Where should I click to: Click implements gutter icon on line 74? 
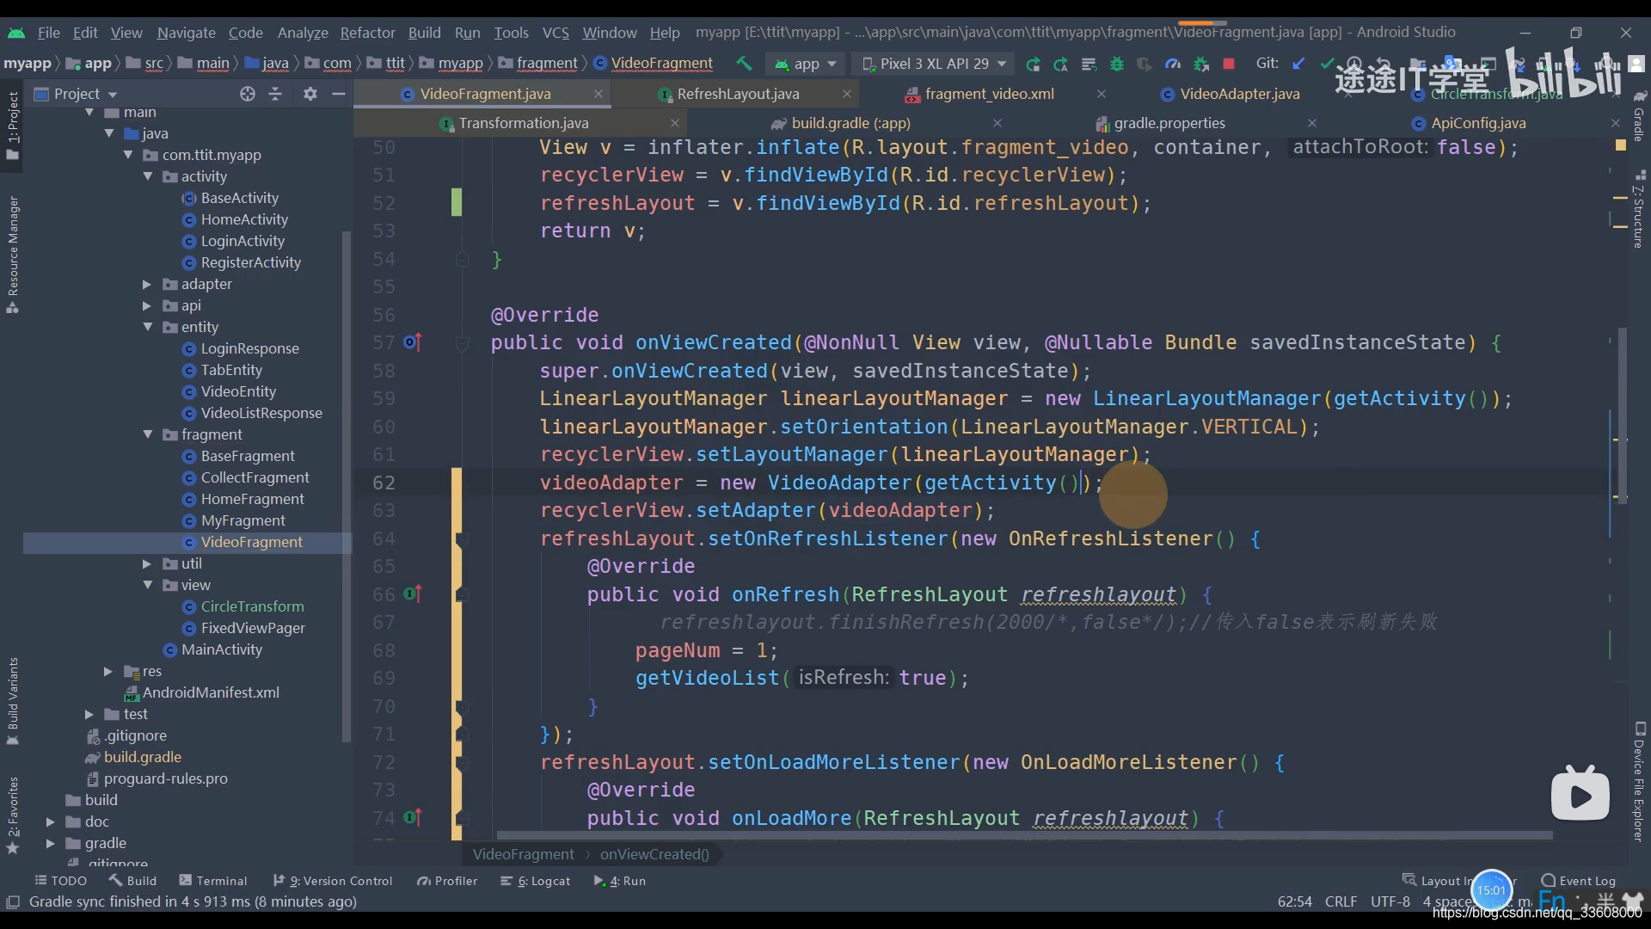413,817
